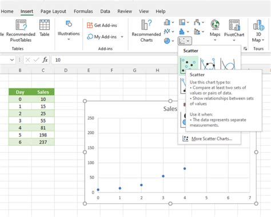Select column D header
This screenshot has height=217, width=271.
pos(66,70)
